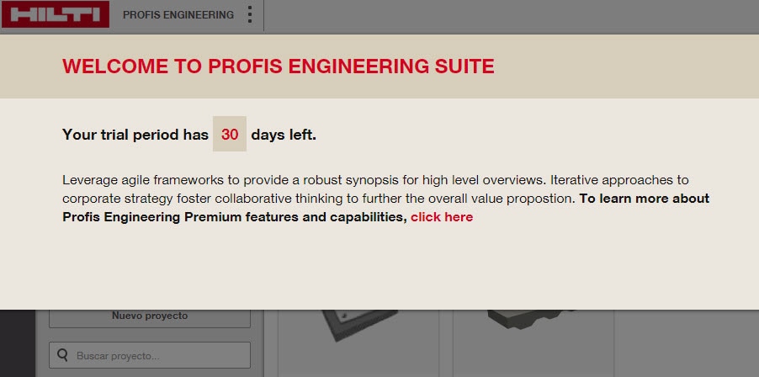Click the 'click here' premium features link
The height and width of the screenshot is (377, 759).
[442, 217]
